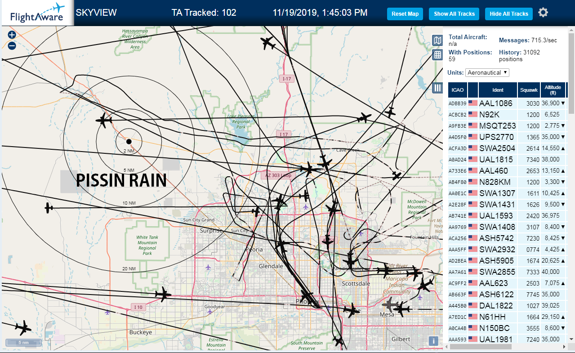Zoom out on the map

(x=12, y=45)
